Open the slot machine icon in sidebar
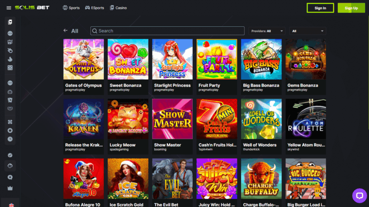This screenshot has width=369, height=207. 10,42
